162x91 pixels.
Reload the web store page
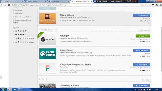[x=9, y=5]
